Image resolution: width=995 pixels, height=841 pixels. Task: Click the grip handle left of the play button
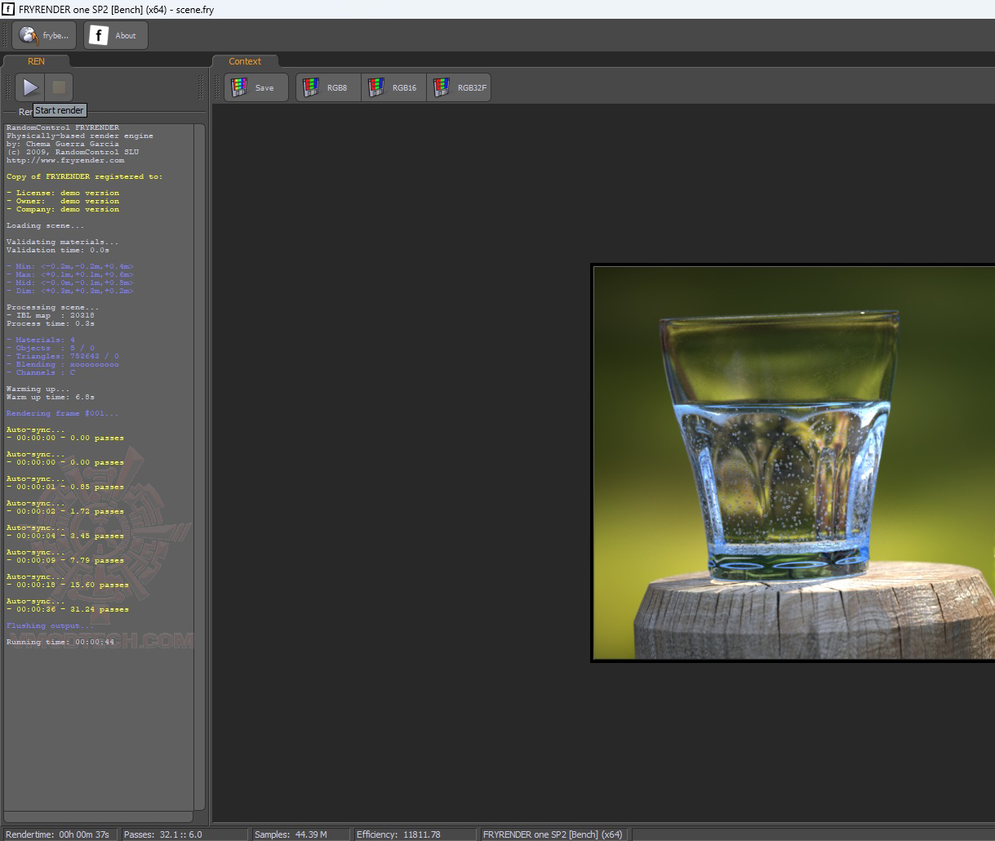coord(8,87)
